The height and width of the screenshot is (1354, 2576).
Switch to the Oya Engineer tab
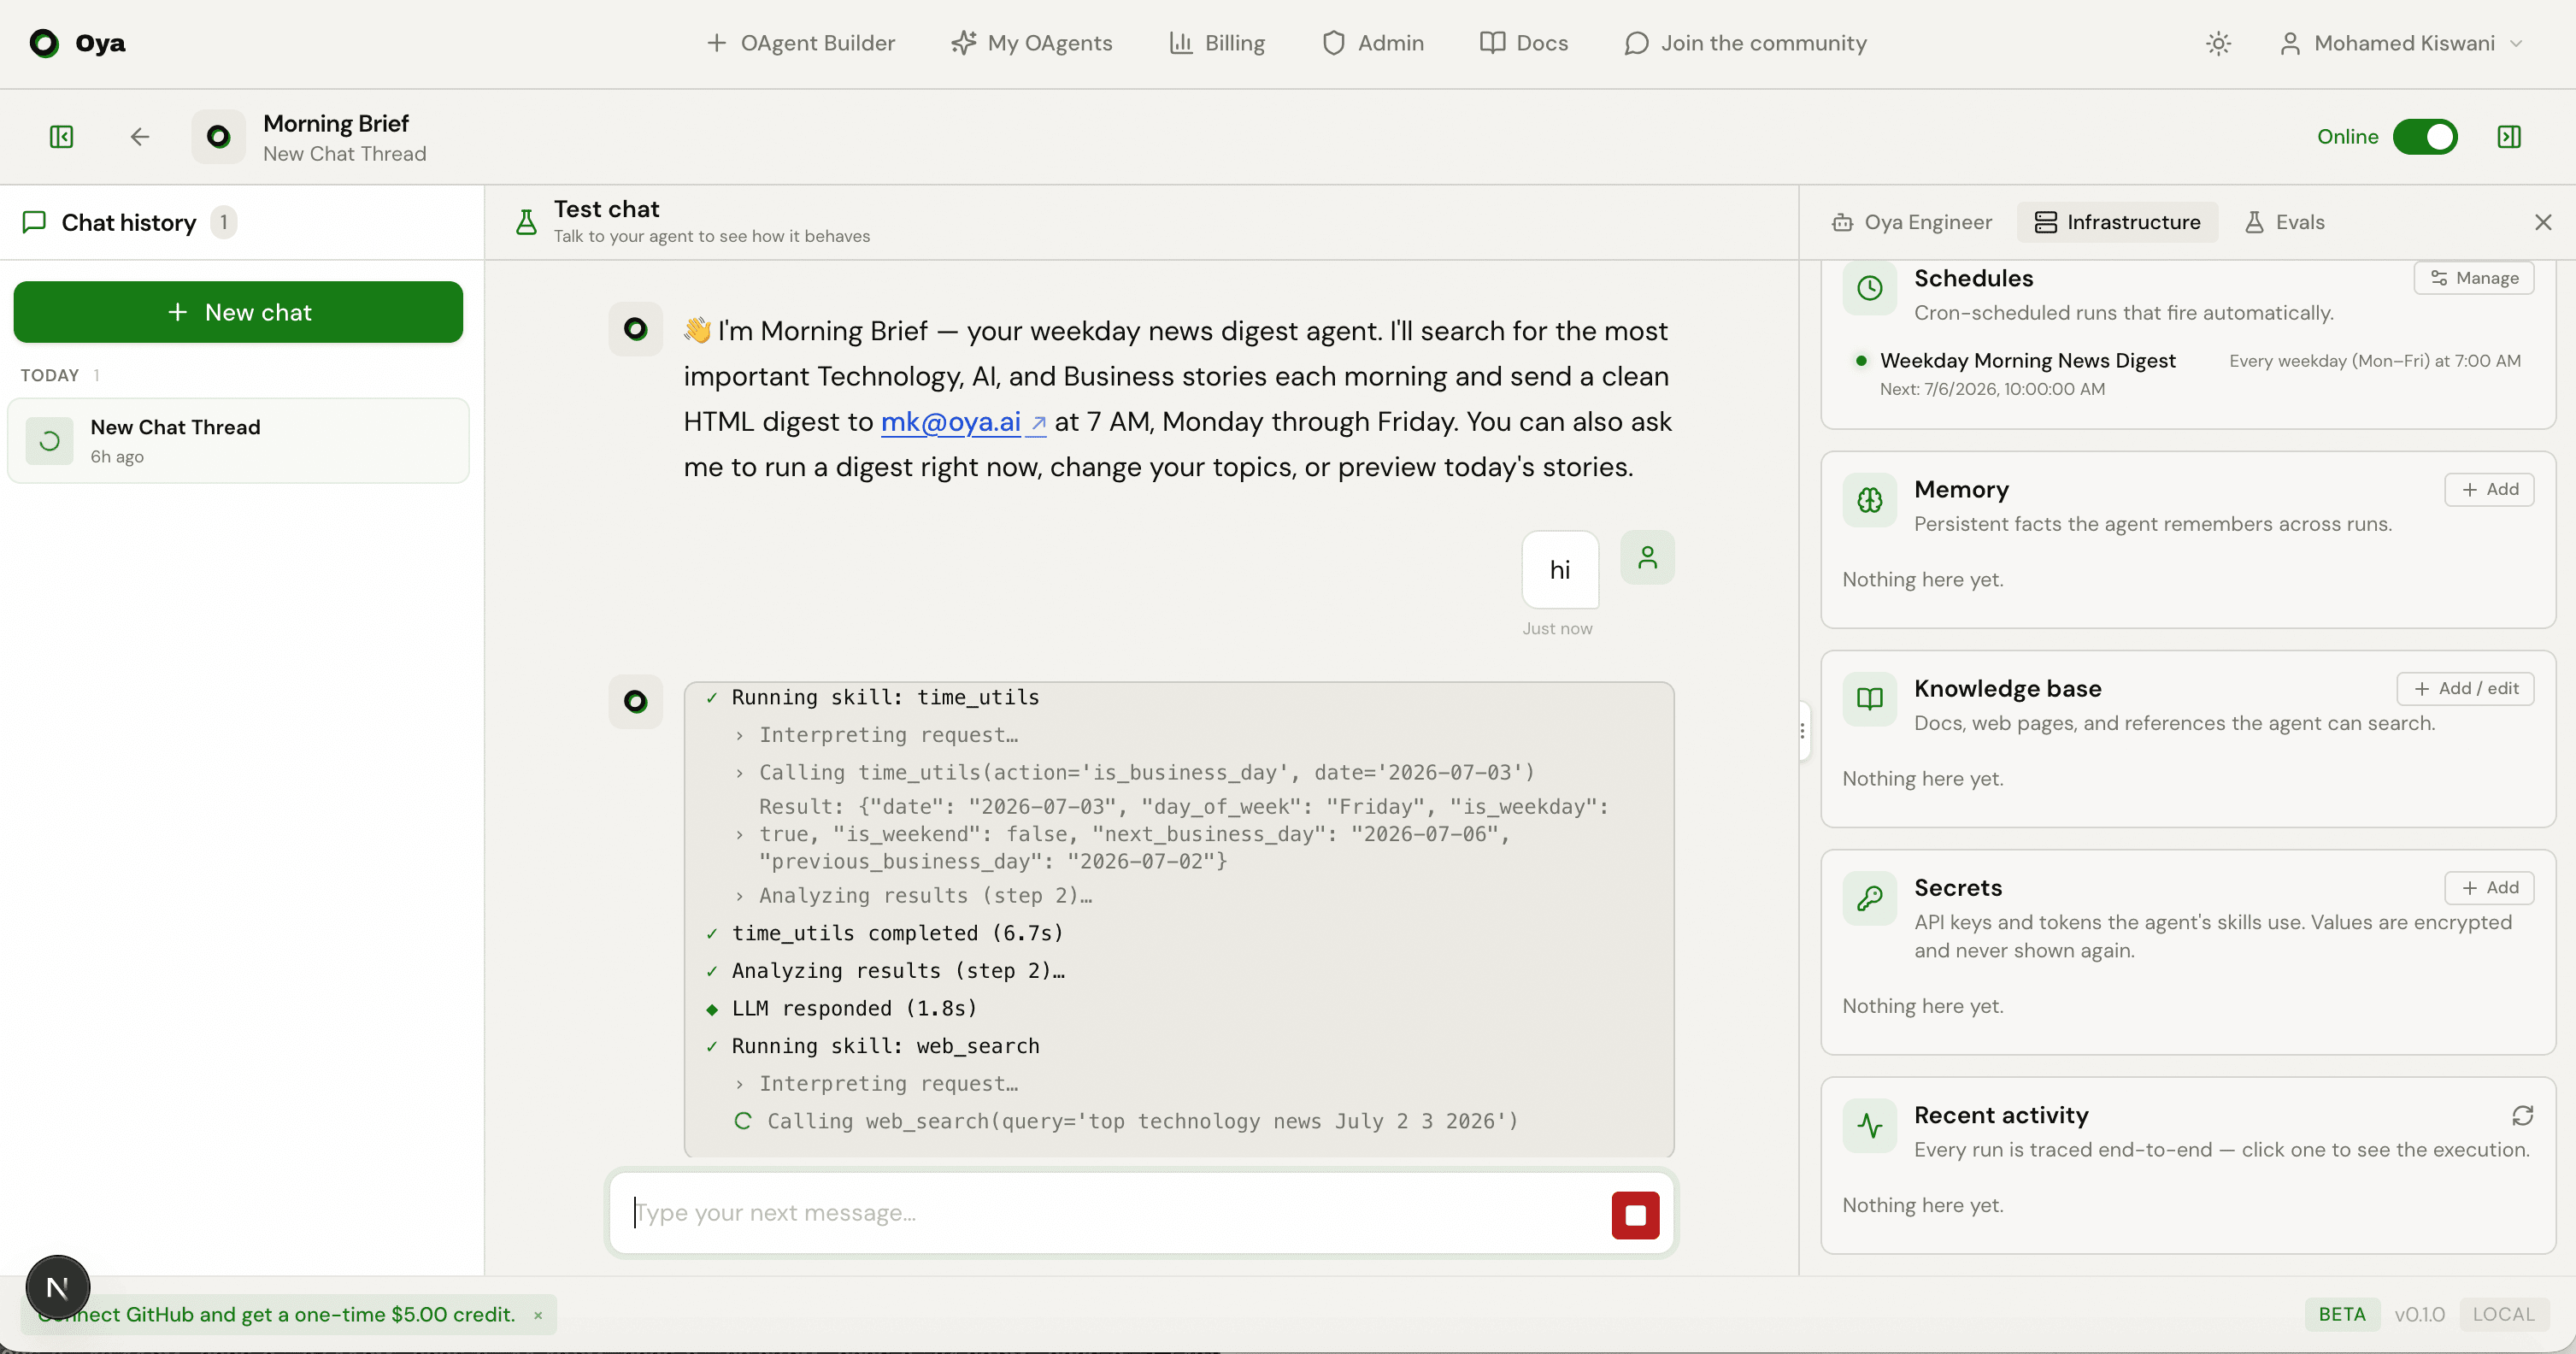pyautogui.click(x=1911, y=222)
